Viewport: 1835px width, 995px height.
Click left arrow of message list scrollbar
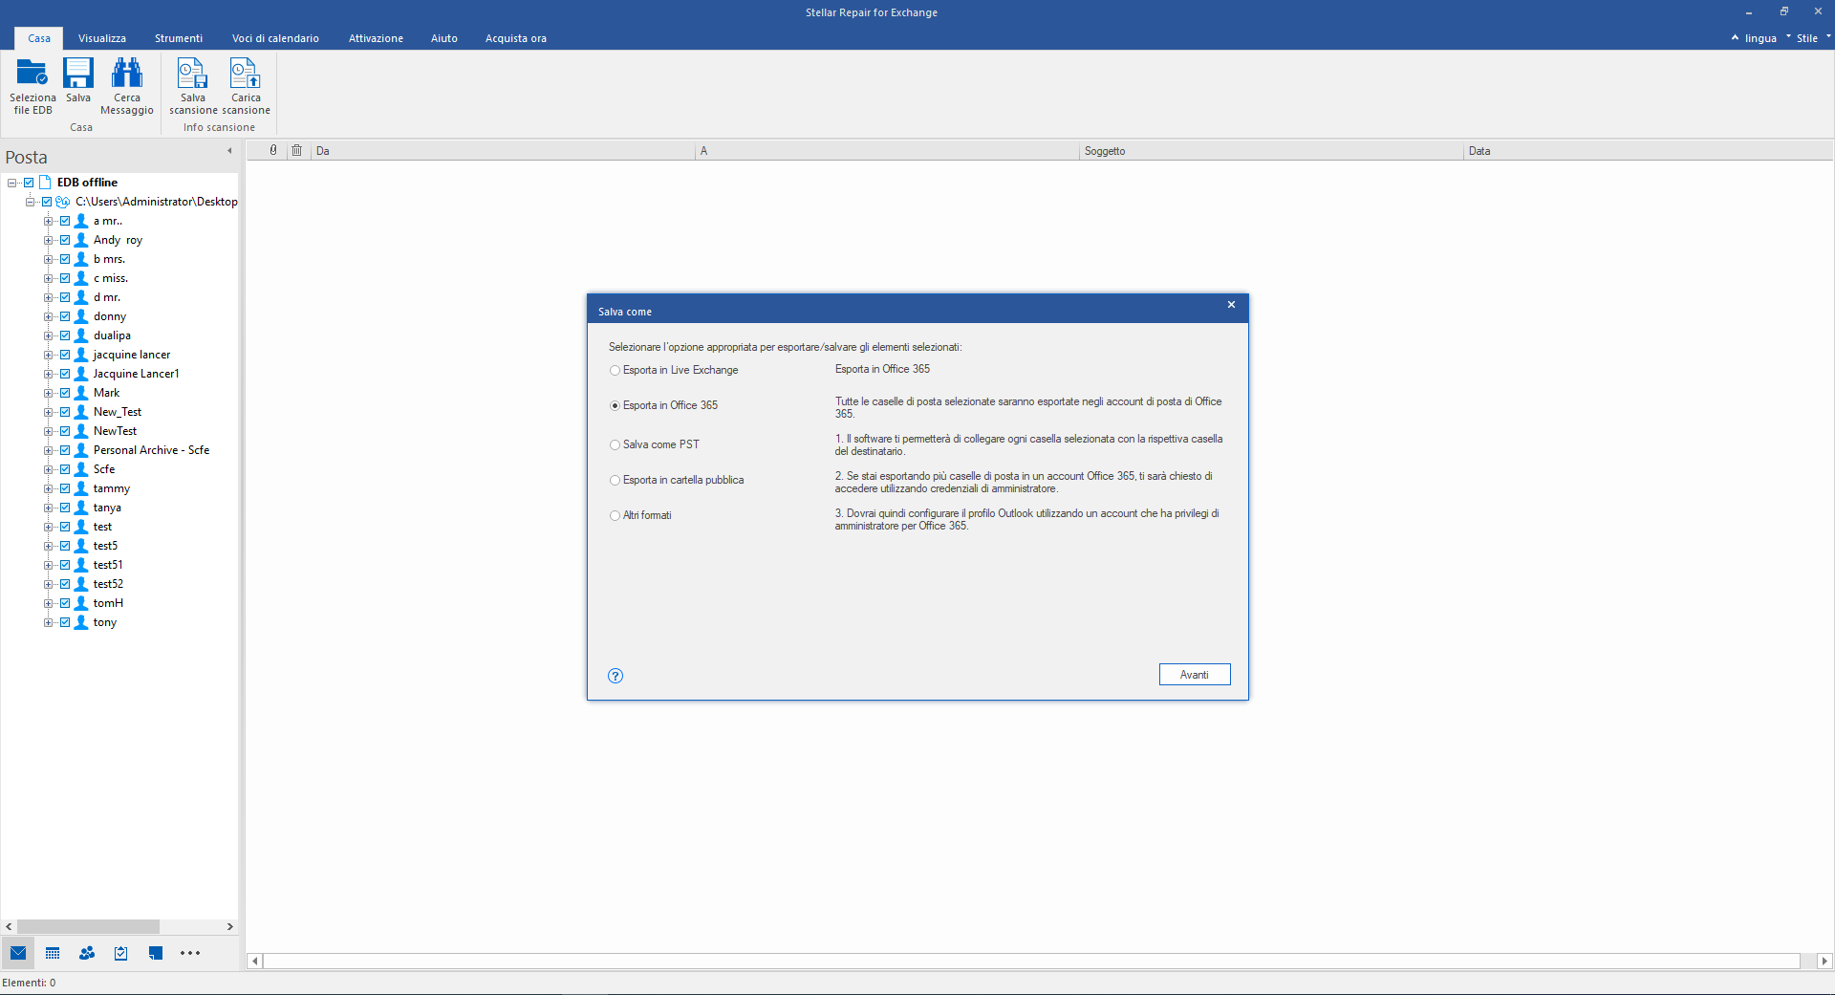tap(254, 961)
